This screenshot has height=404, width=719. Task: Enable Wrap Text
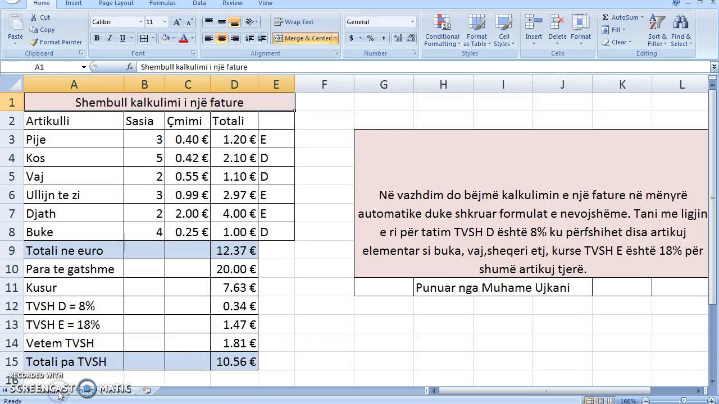[x=294, y=22]
